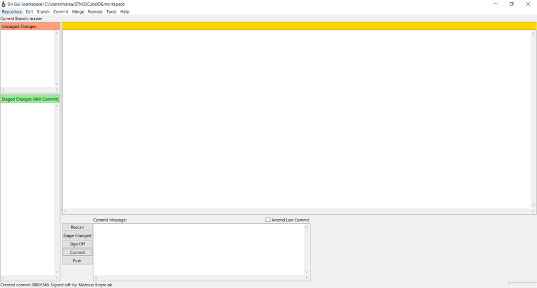Click the Push button
537x288 pixels.
[77, 261]
